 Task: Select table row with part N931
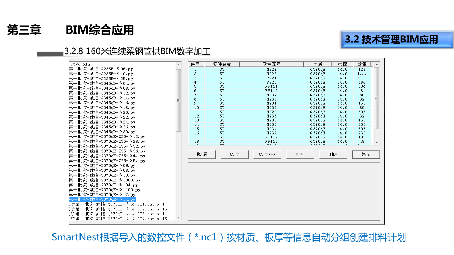click(279, 104)
